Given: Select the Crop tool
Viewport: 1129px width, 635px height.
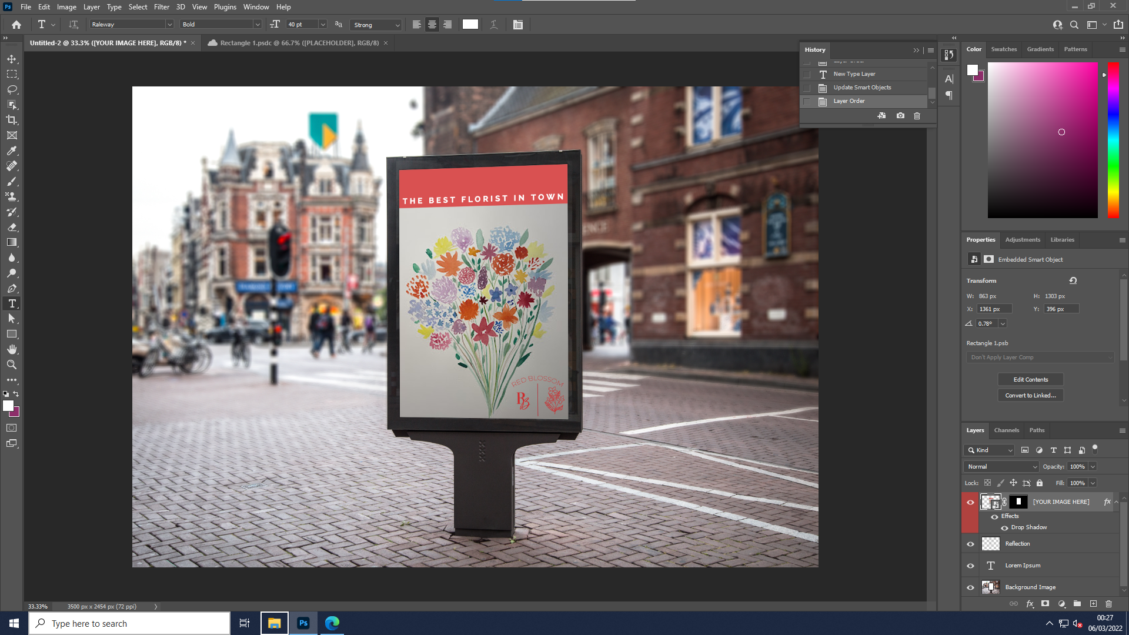Looking at the screenshot, I should [12, 120].
